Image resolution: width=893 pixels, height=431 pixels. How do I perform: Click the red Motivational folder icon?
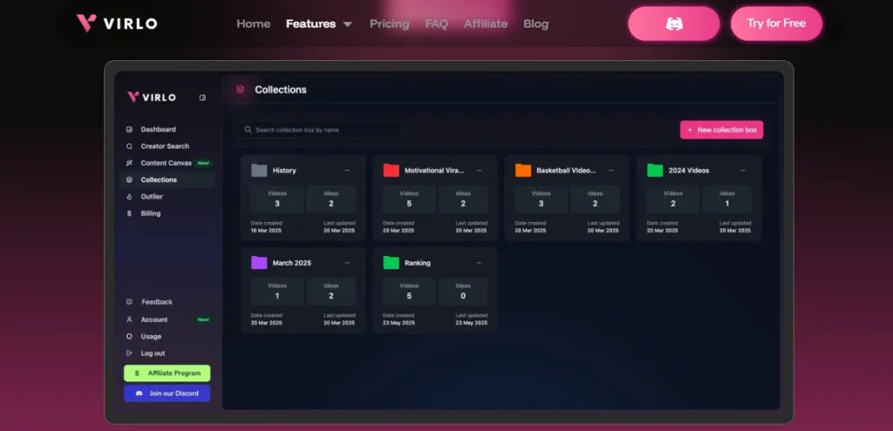pyautogui.click(x=392, y=170)
